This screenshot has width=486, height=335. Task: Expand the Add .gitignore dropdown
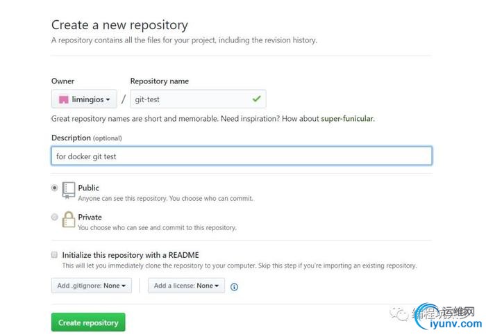click(92, 286)
